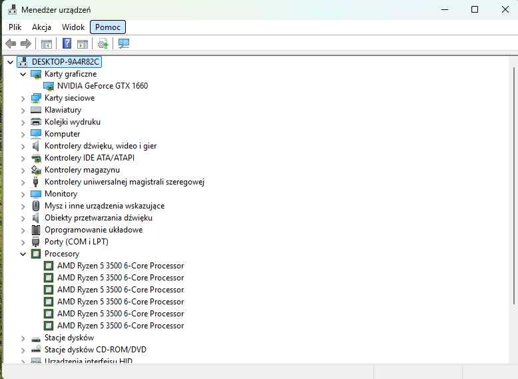This screenshot has height=379, width=518.
Task: Expand the Stacje dysków CD-ROM/DVD category
Action: [x=23, y=350]
